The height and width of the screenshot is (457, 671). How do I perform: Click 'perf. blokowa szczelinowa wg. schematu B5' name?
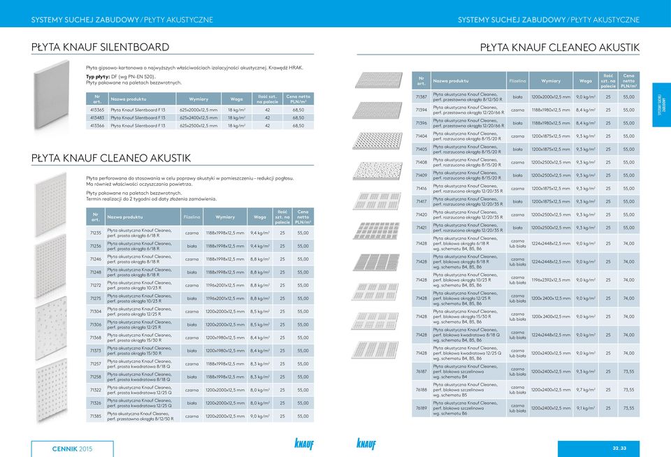(x=466, y=390)
